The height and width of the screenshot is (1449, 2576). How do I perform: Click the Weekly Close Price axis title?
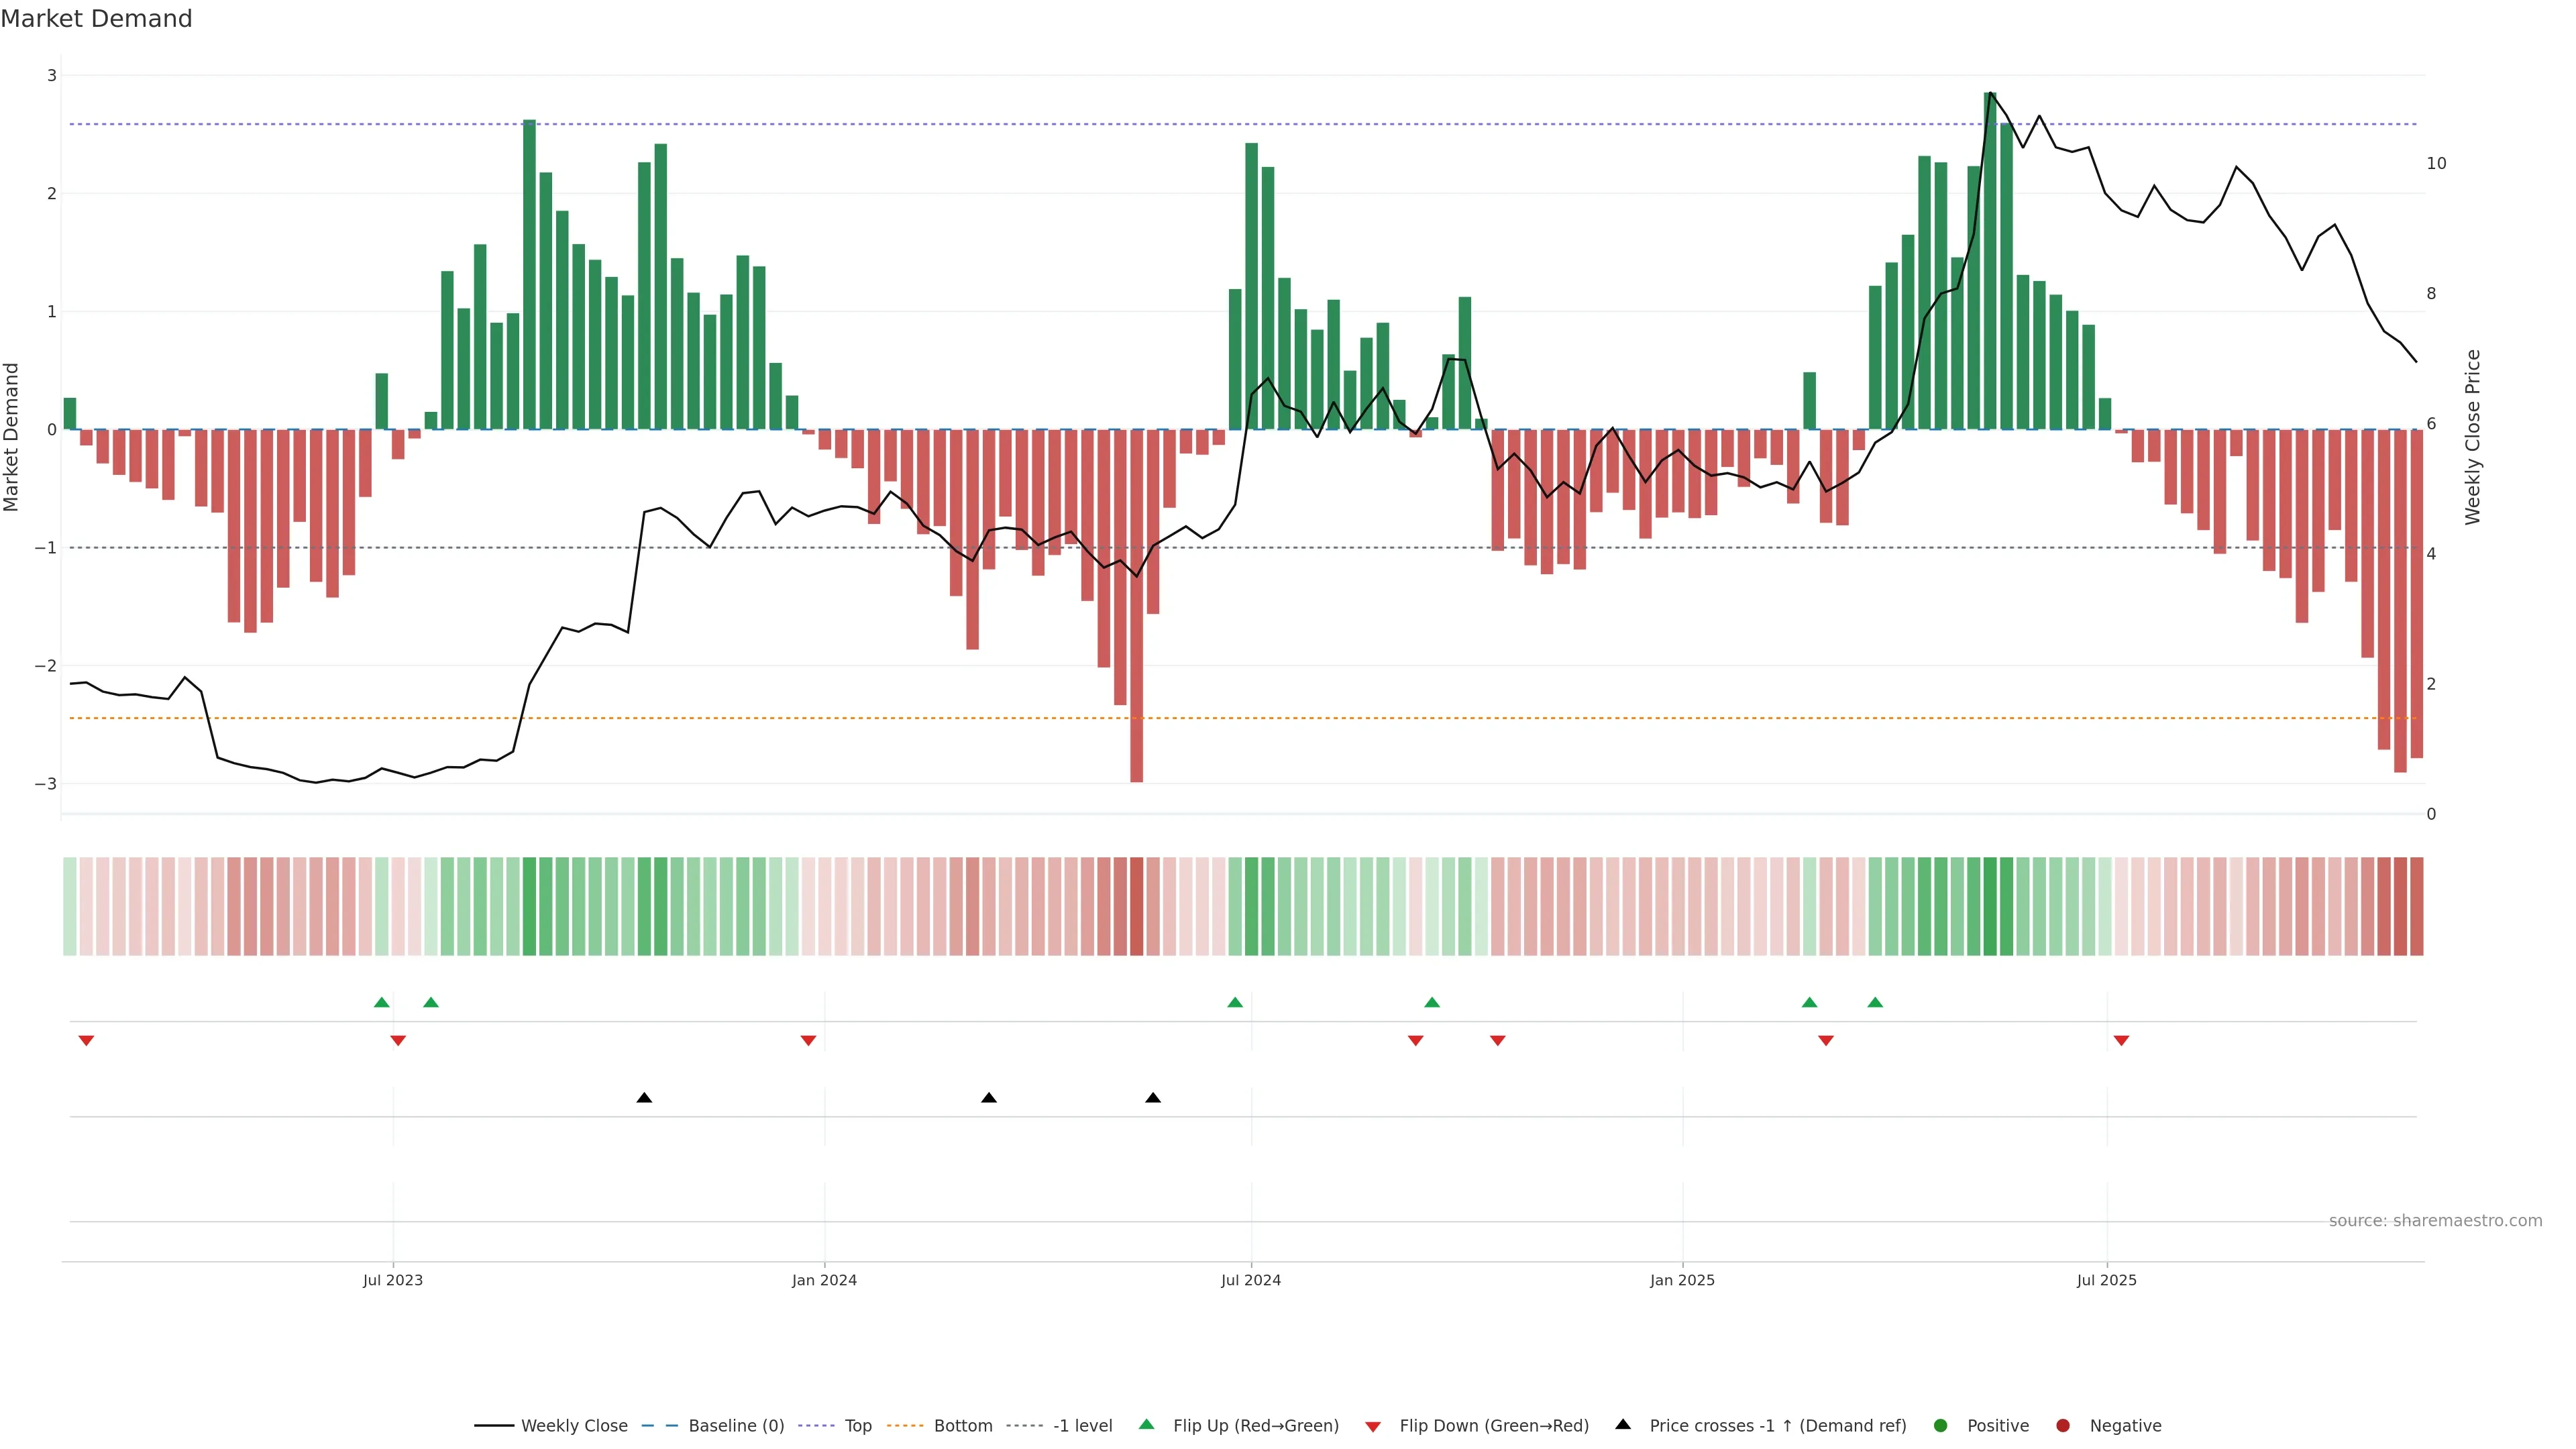click(2473, 437)
